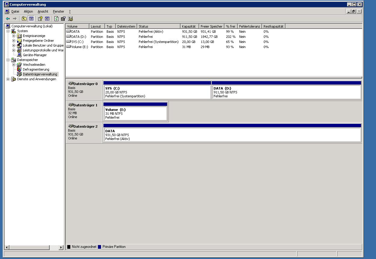
Task: Click the Datenspeicher icon in tree
Action: (x=14, y=60)
